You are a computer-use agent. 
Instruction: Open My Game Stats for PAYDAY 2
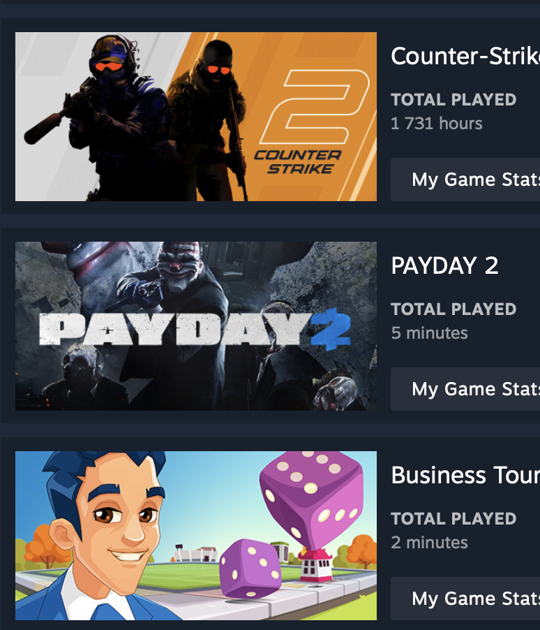click(x=465, y=389)
